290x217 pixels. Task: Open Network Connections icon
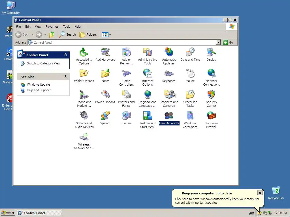(x=211, y=77)
